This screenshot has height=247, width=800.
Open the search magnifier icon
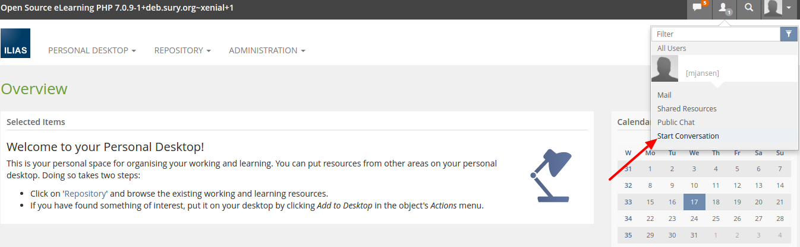click(749, 8)
